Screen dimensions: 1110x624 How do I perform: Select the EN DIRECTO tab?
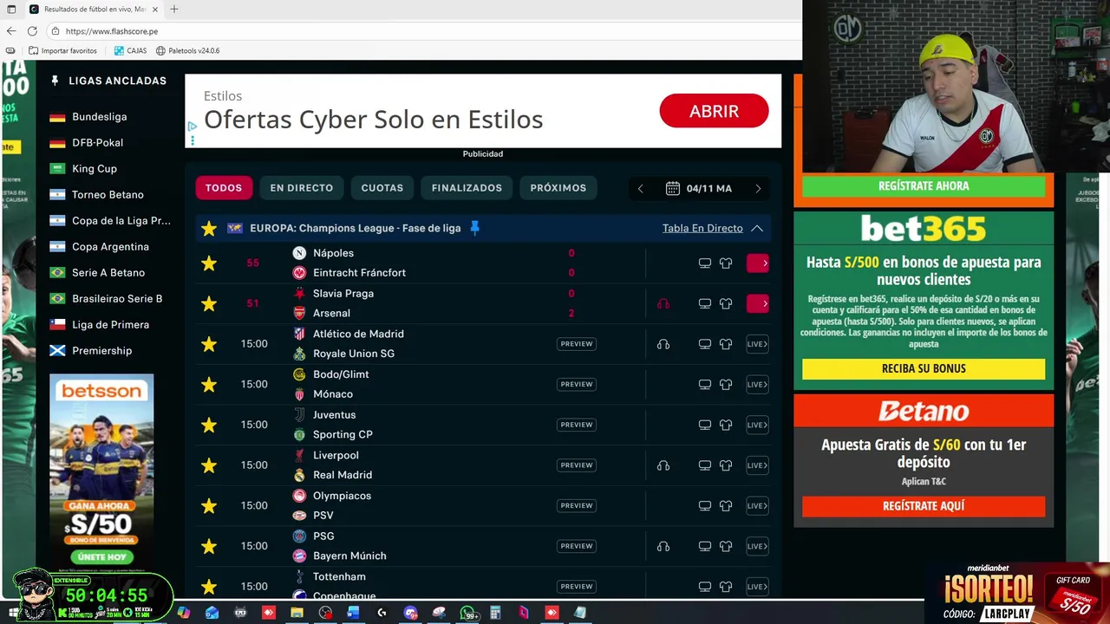coord(301,188)
